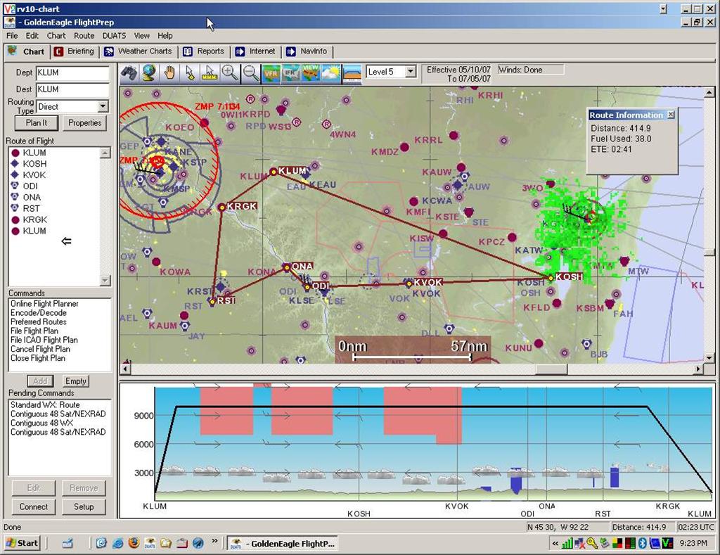Screen dimensions: 720x555
Task: Select Standard WX: Route pending command
Action: [46, 404]
